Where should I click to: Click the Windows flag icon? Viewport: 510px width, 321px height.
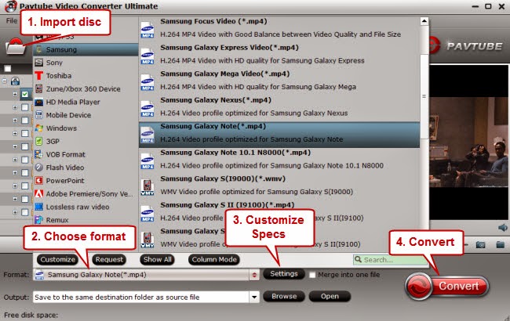tap(38, 128)
